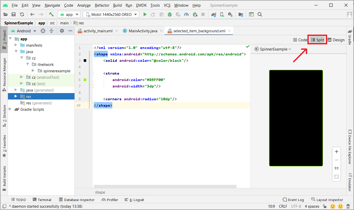Image resolution: width=354 pixels, height=210 pixels.
Task: Switch to the MainActivity.java tab
Action: tap(143, 31)
